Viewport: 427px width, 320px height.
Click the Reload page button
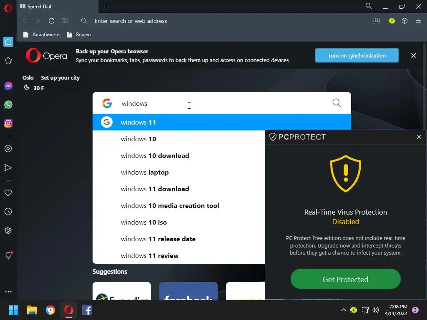(51, 21)
